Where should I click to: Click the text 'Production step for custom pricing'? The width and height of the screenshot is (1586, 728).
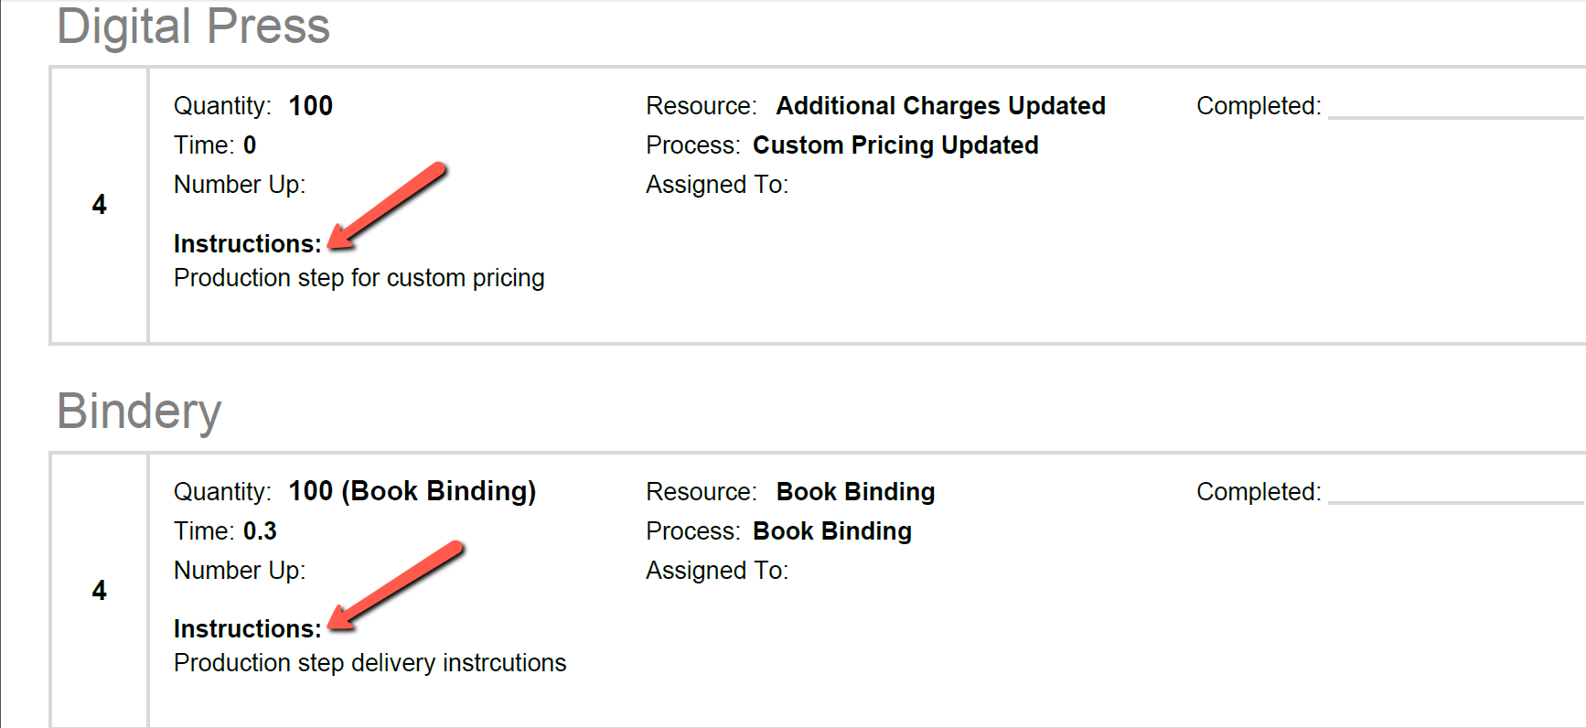[359, 278]
